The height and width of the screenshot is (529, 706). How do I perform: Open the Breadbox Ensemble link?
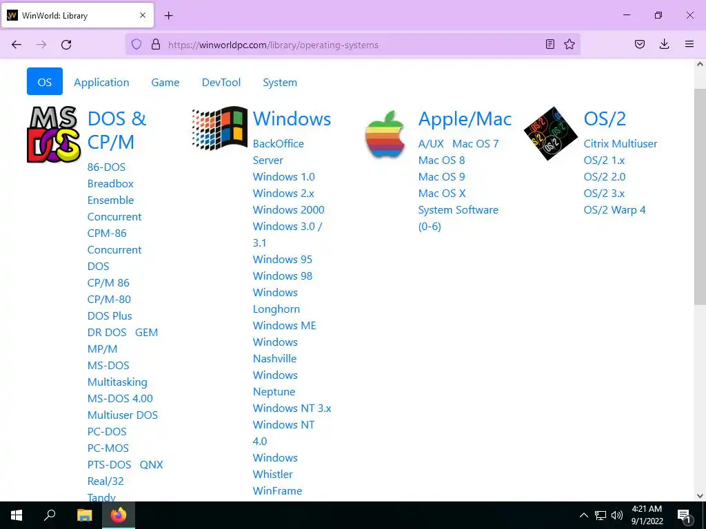(x=110, y=191)
